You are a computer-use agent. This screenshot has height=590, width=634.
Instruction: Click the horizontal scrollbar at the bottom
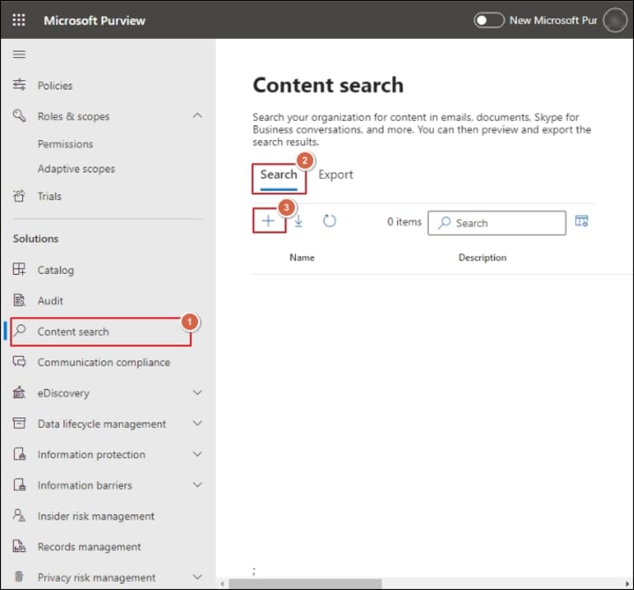pyautogui.click(x=305, y=584)
